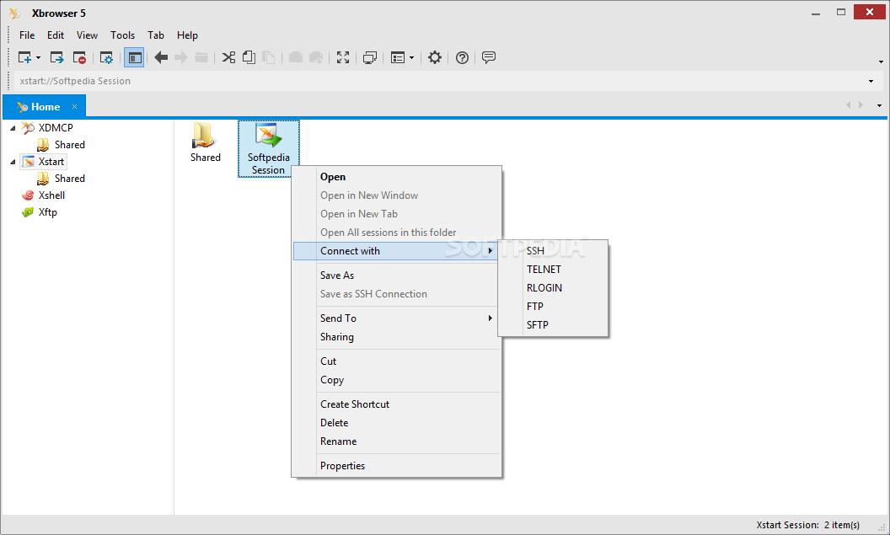The image size is (890, 535).
Task: Select Shared folder under Xstart
Action: pyautogui.click(x=69, y=178)
